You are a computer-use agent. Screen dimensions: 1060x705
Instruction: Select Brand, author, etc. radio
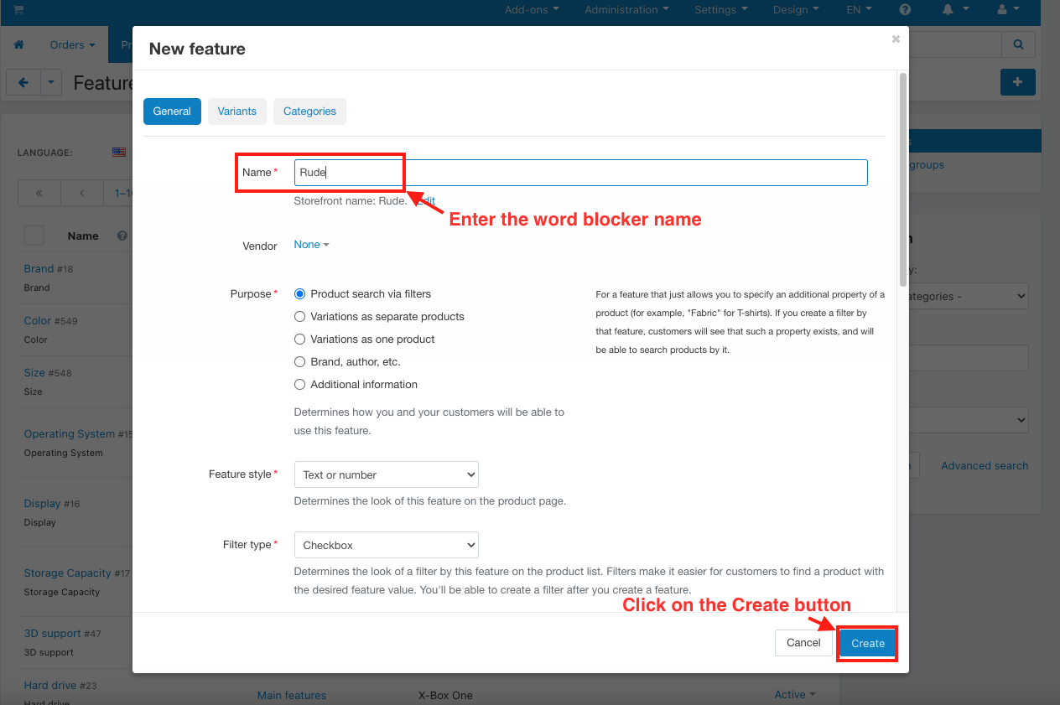(x=299, y=362)
